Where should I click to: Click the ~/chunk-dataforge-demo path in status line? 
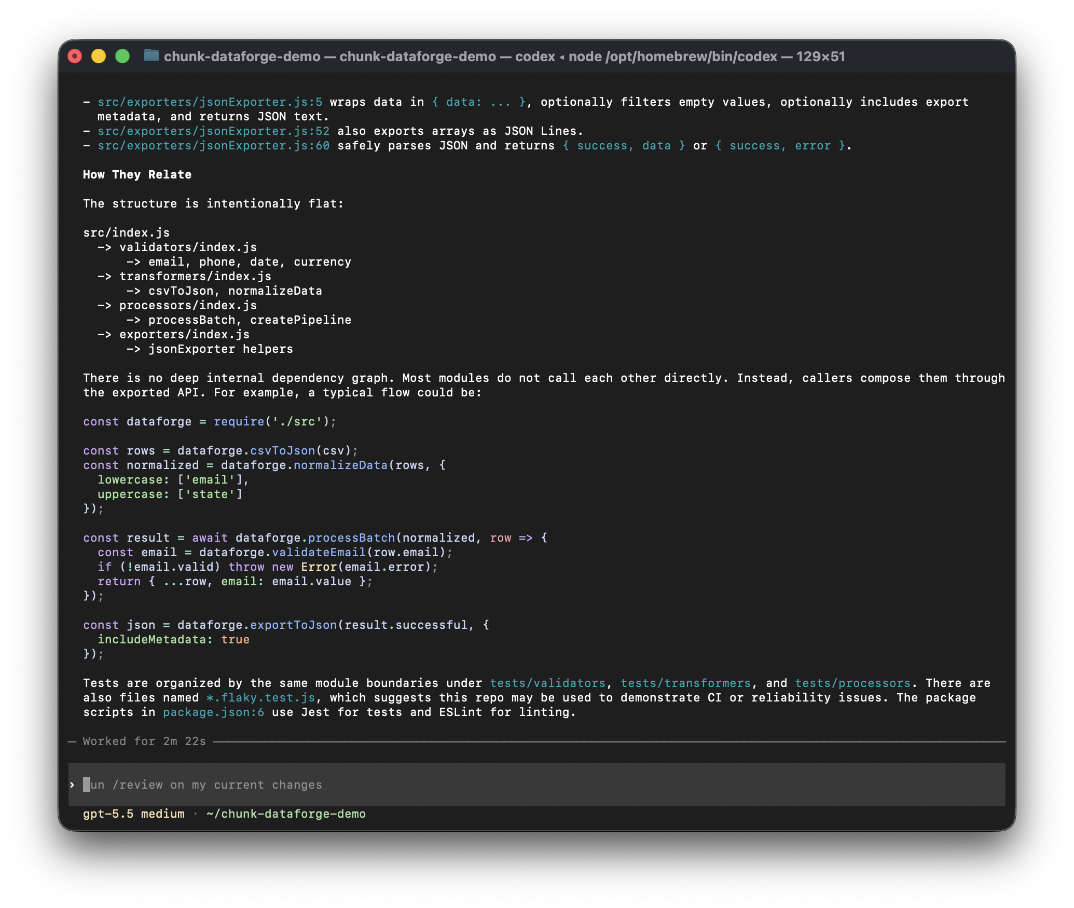click(x=286, y=814)
